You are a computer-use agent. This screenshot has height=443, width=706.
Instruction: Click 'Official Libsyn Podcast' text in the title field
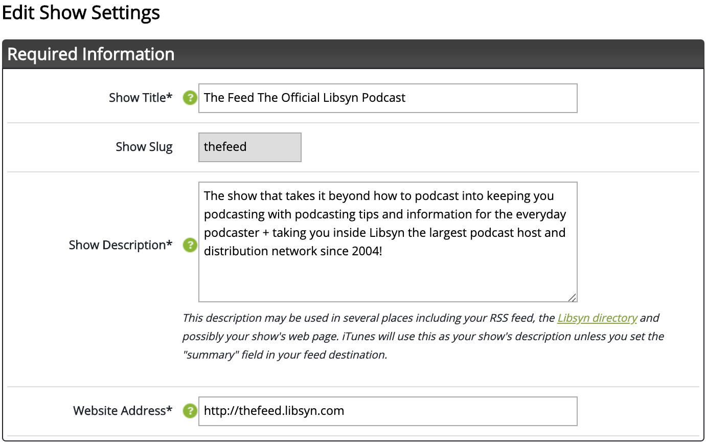(344, 98)
